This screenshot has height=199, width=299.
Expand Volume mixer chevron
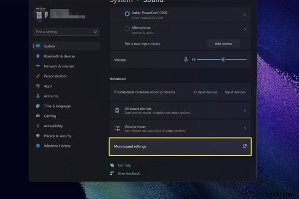pyautogui.click(x=244, y=128)
